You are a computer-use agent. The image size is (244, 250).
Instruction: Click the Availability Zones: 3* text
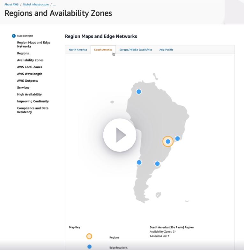point(163,231)
